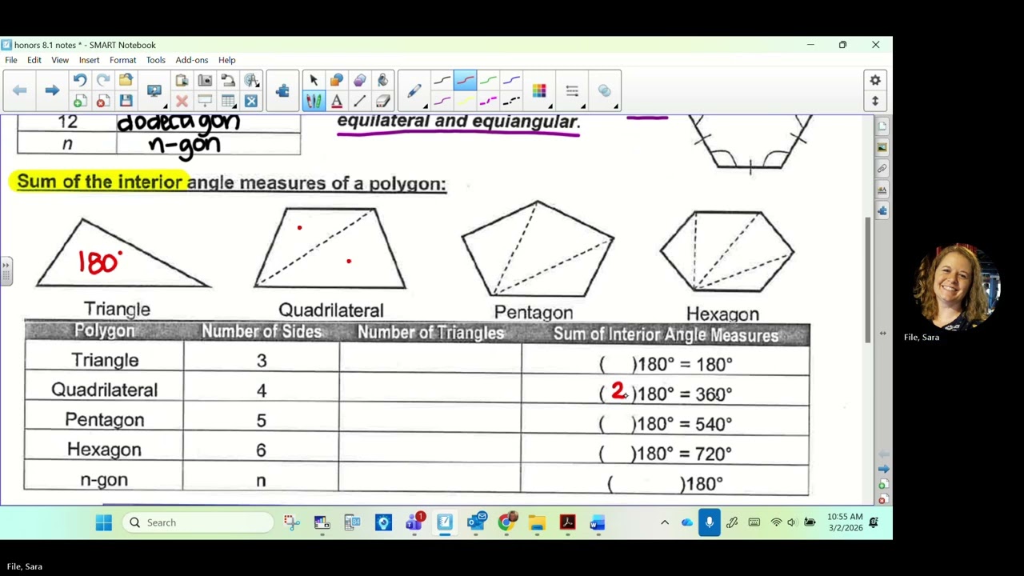Open the File menu
The height and width of the screenshot is (576, 1024).
click(x=11, y=60)
